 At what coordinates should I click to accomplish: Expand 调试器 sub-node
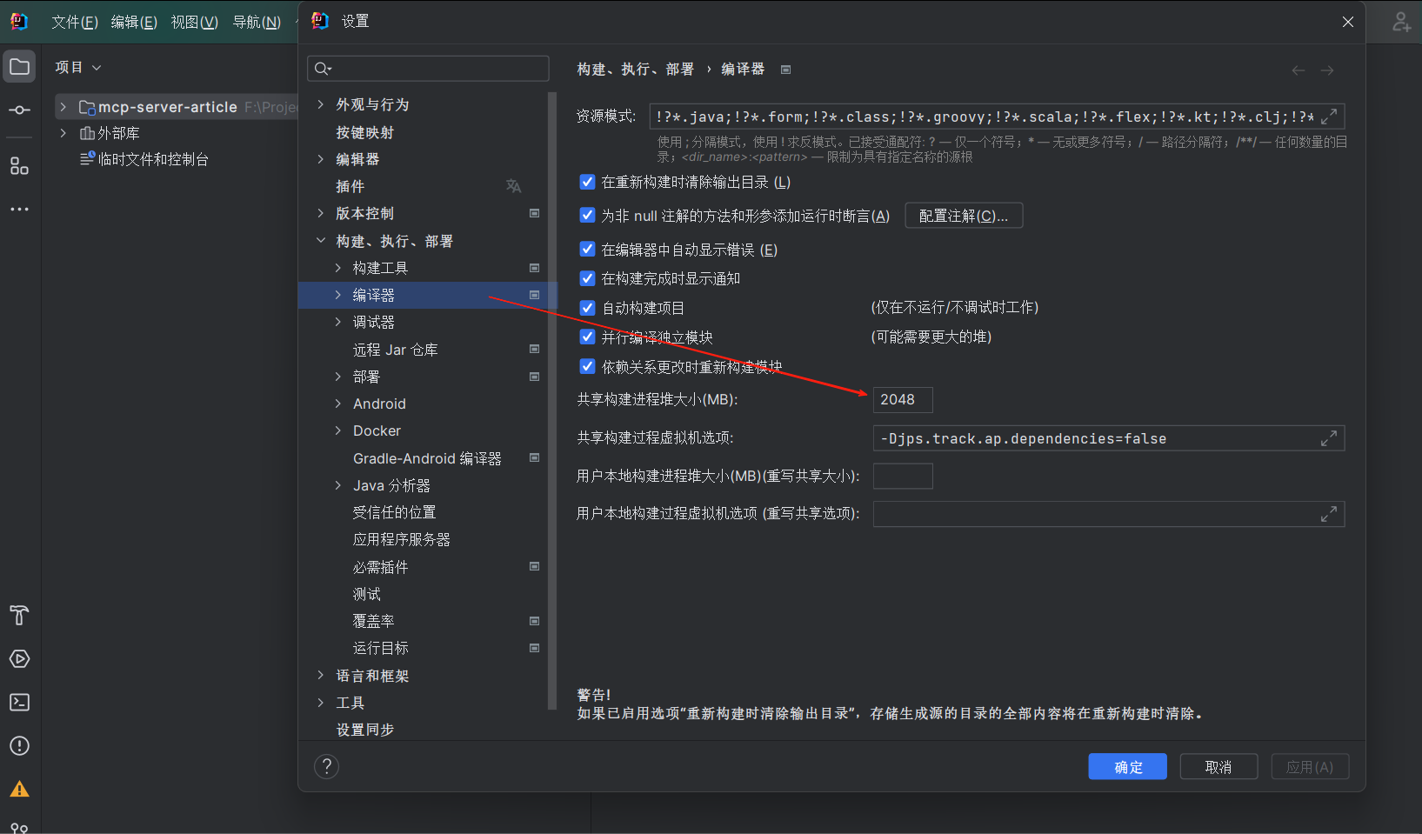click(x=338, y=322)
